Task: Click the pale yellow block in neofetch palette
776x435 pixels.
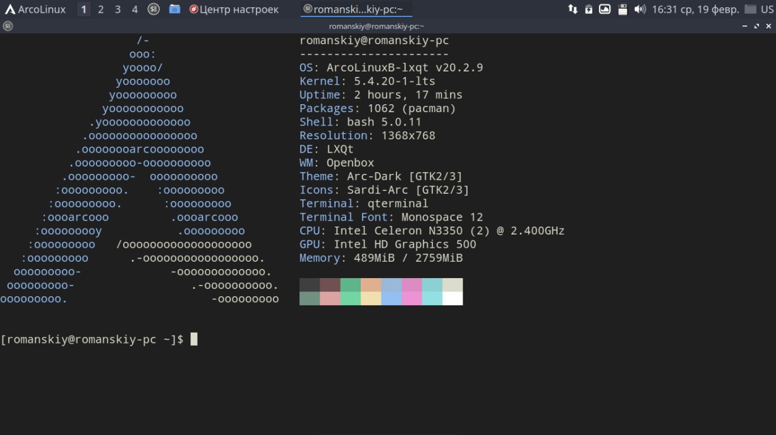Action: coord(371,299)
